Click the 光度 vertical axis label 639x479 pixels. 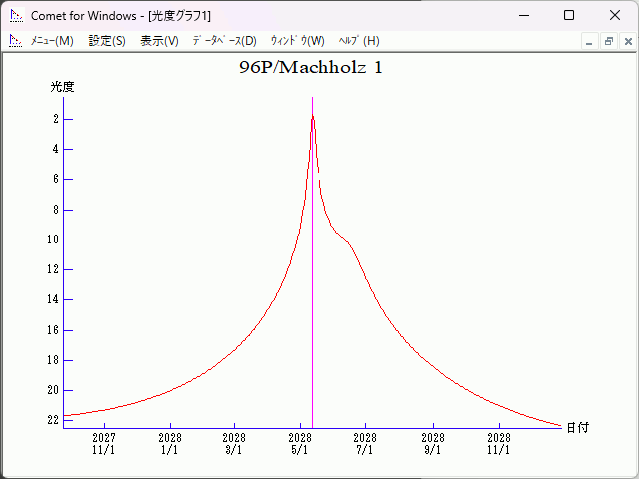coord(62,87)
